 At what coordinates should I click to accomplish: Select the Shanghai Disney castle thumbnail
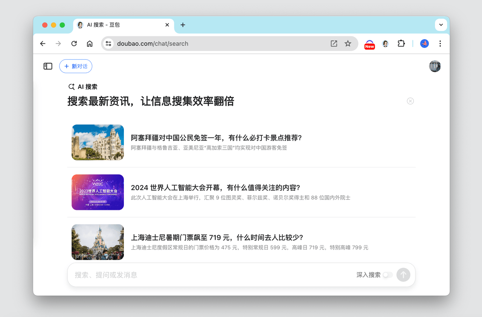click(98, 242)
